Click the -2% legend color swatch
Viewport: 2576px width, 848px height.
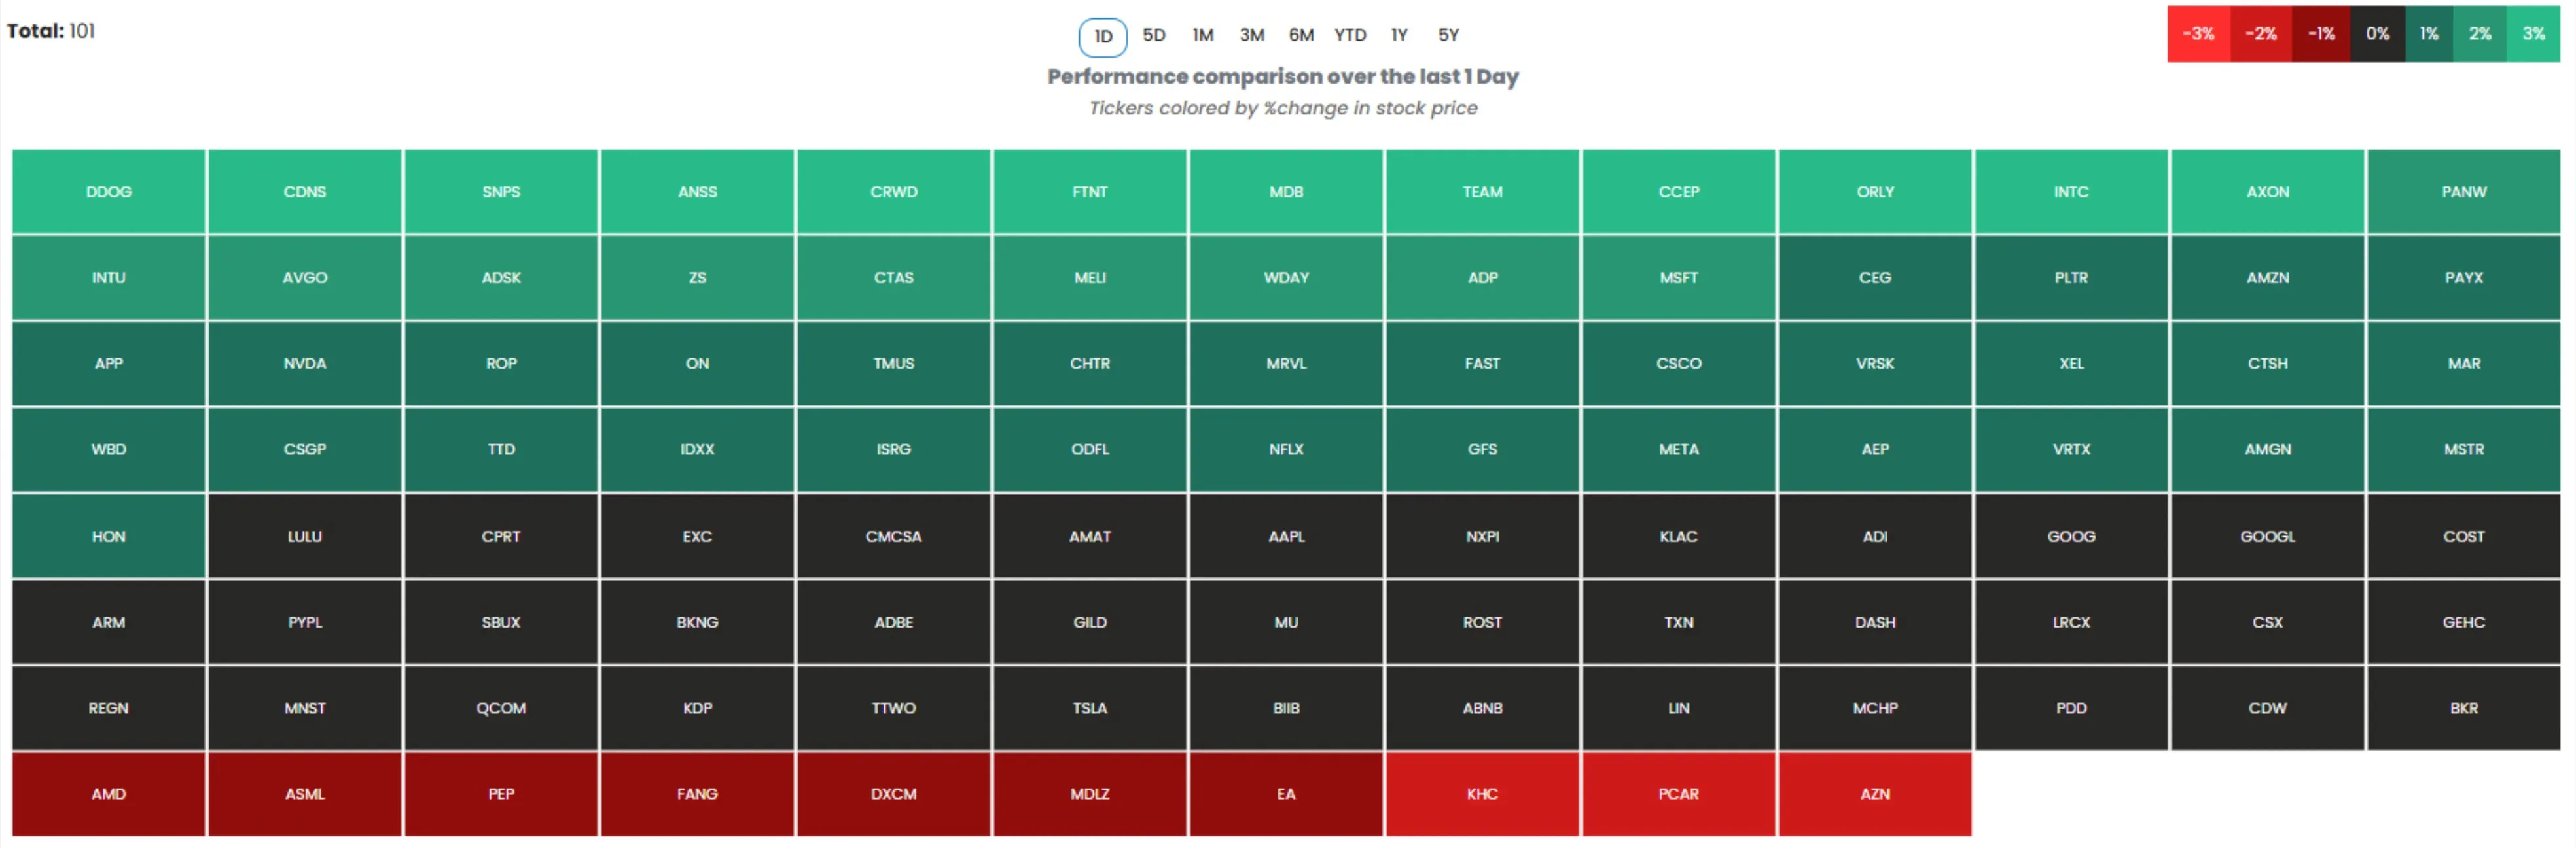point(2260,34)
